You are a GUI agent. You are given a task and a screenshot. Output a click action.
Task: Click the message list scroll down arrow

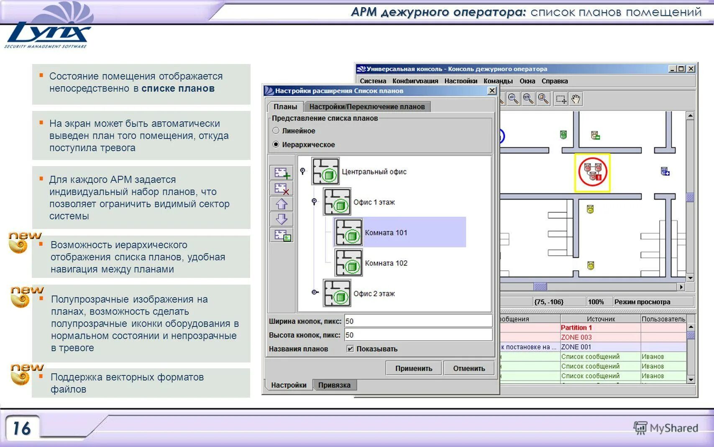pyautogui.click(x=691, y=379)
